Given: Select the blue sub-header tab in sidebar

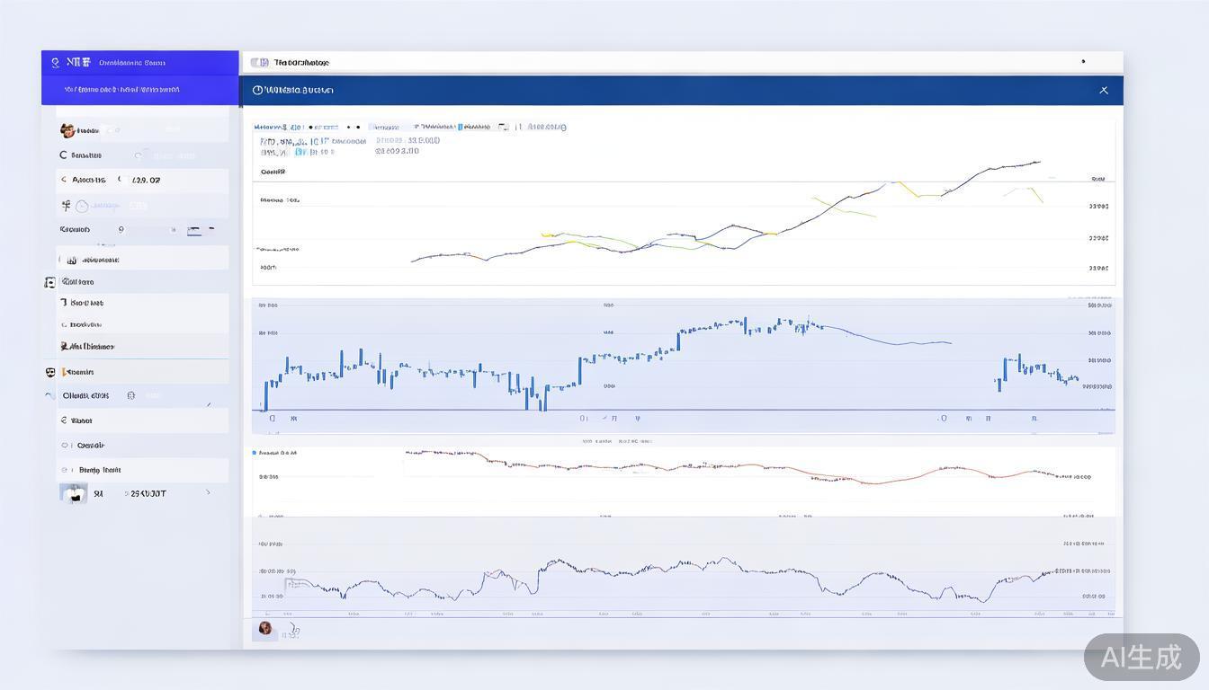Looking at the screenshot, I should click(x=121, y=90).
